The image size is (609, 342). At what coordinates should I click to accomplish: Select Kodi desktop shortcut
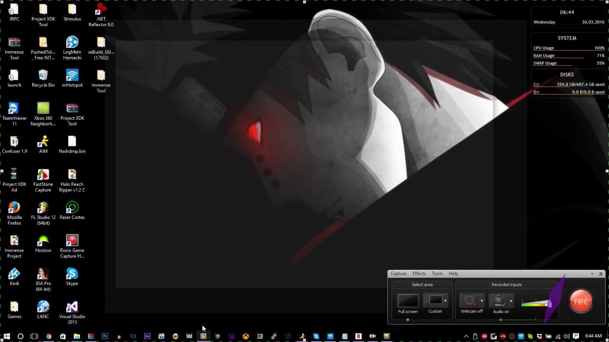(14, 277)
